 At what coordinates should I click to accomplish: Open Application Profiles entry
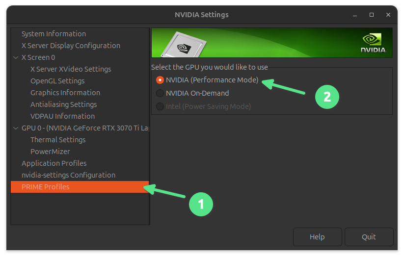click(54, 163)
